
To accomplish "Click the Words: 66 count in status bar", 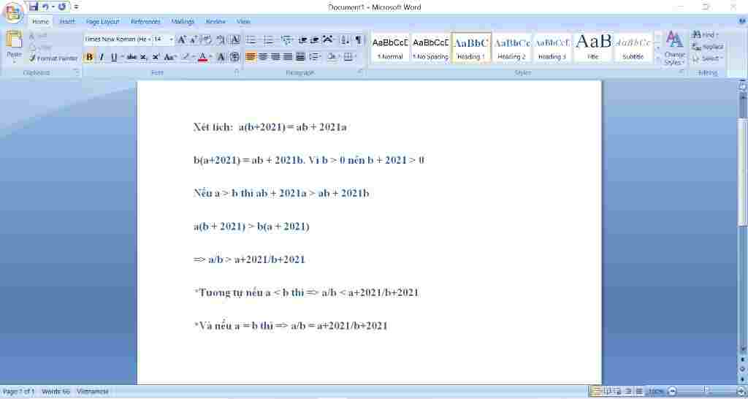I will pos(56,392).
